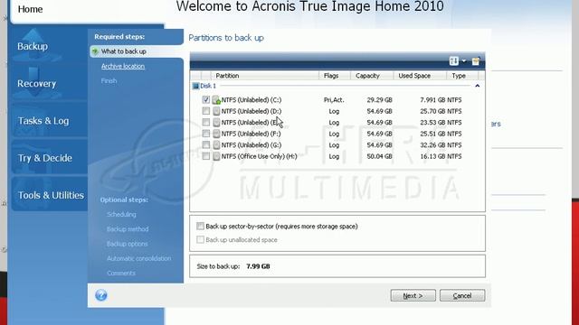579x325 pixels.
Task: Open the Backup method optional step
Action: pos(128,229)
